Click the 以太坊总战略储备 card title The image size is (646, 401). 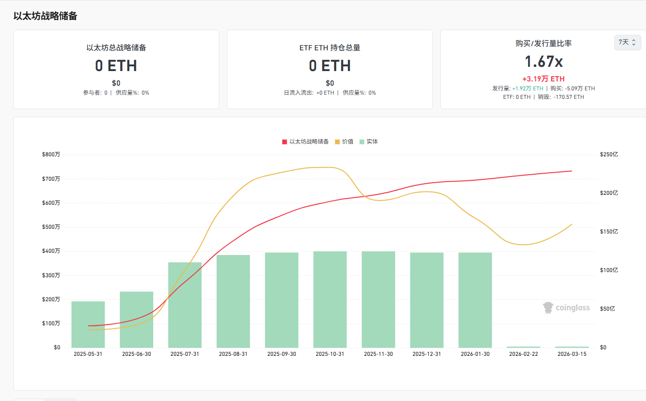pos(116,48)
